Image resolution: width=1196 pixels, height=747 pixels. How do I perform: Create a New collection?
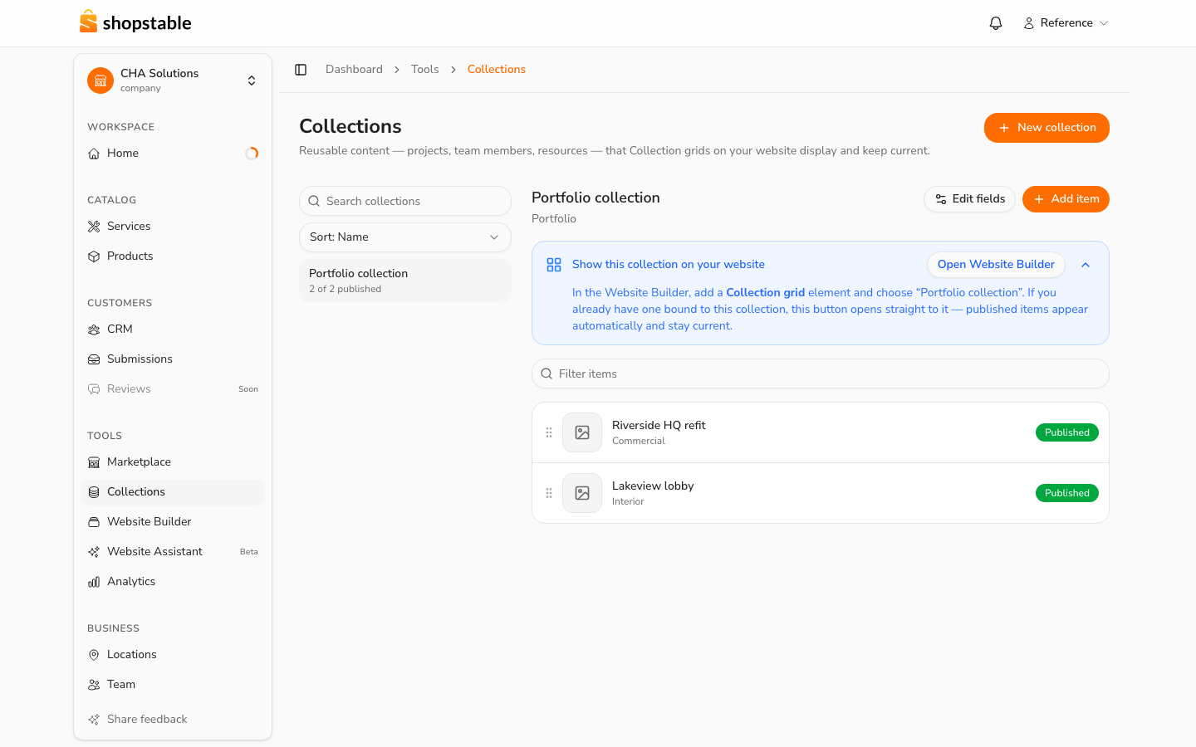(1046, 128)
